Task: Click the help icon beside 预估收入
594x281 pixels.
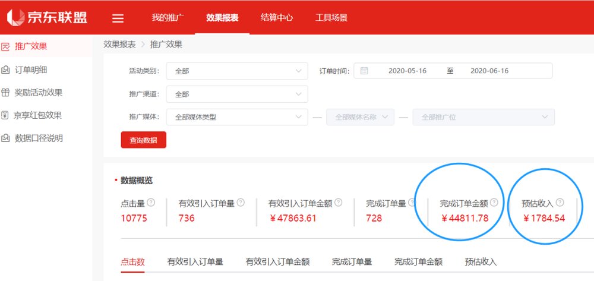Action: [x=560, y=203]
